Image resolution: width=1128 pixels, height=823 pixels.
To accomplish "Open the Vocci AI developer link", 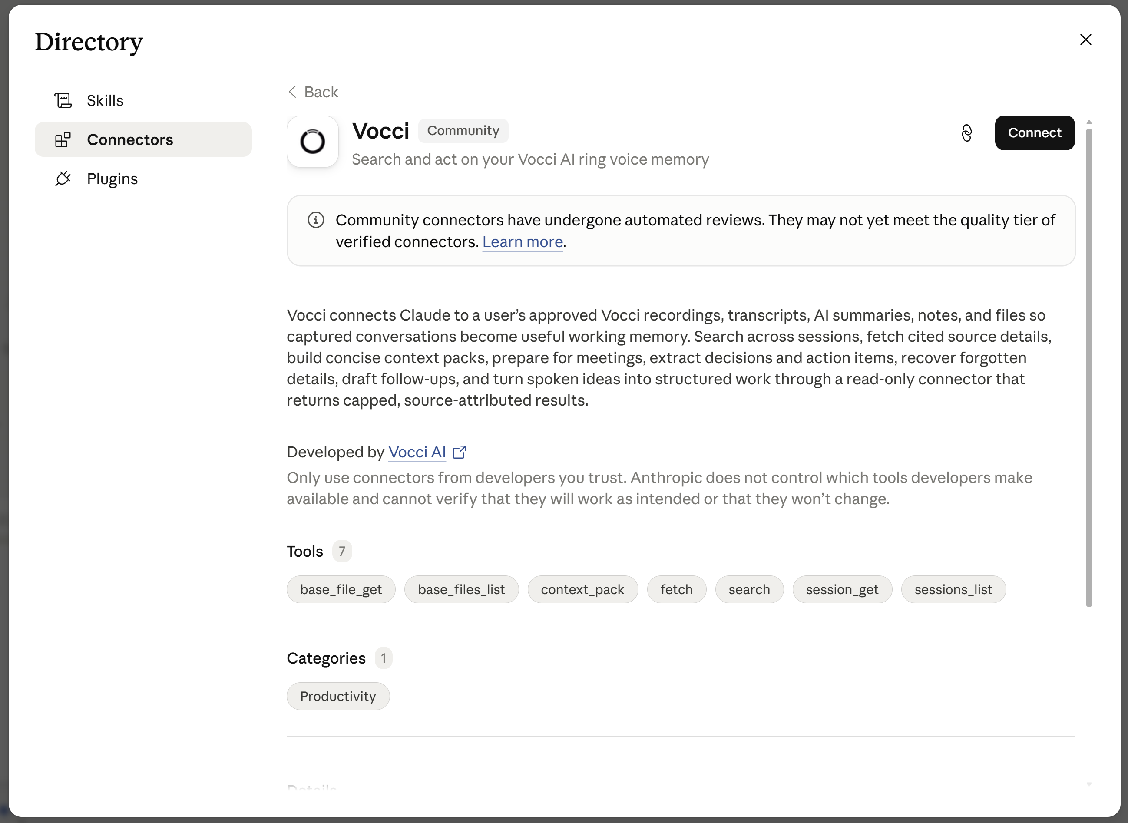I will (417, 452).
